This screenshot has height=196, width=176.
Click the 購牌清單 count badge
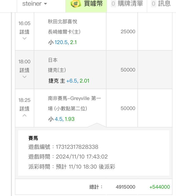click(114, 4)
